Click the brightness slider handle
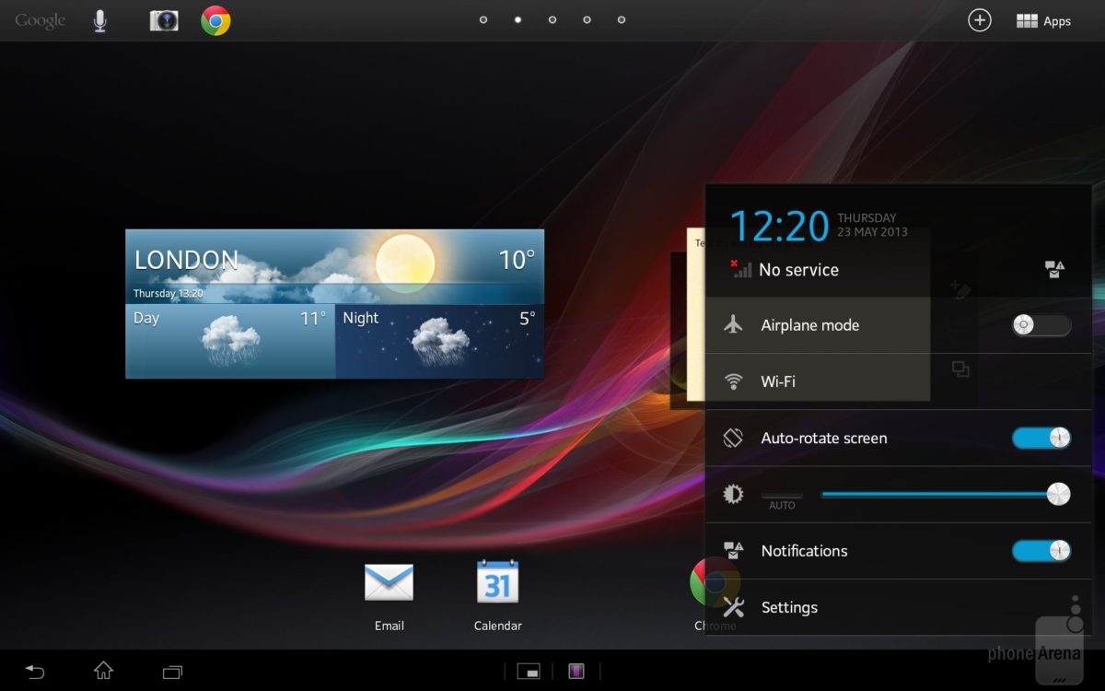1105x691 pixels. (1059, 495)
